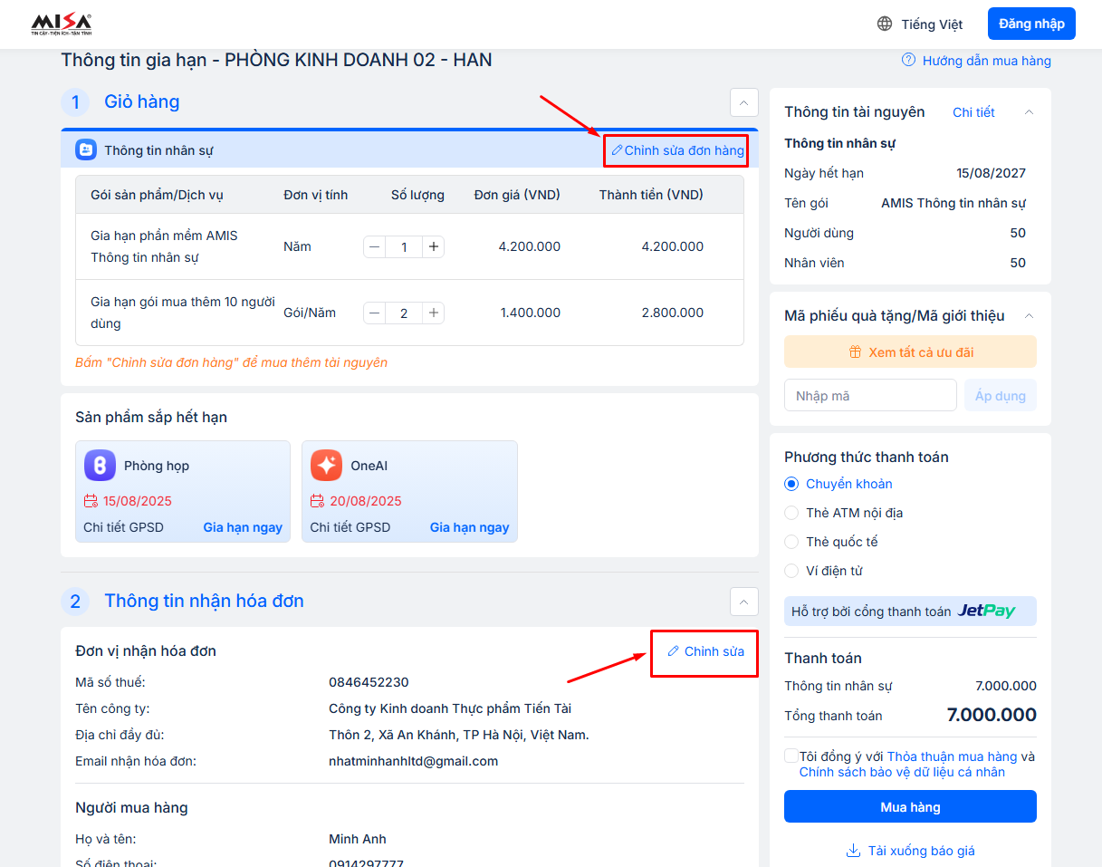Image resolution: width=1102 pixels, height=867 pixels.
Task: Open Chỉnh sửa đơn hàng link
Action: pyautogui.click(x=677, y=150)
